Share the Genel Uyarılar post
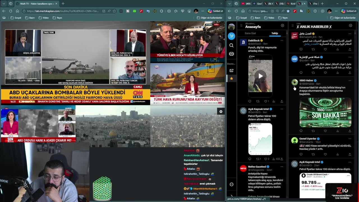This screenshot has height=202, width=359. tap(350, 154)
